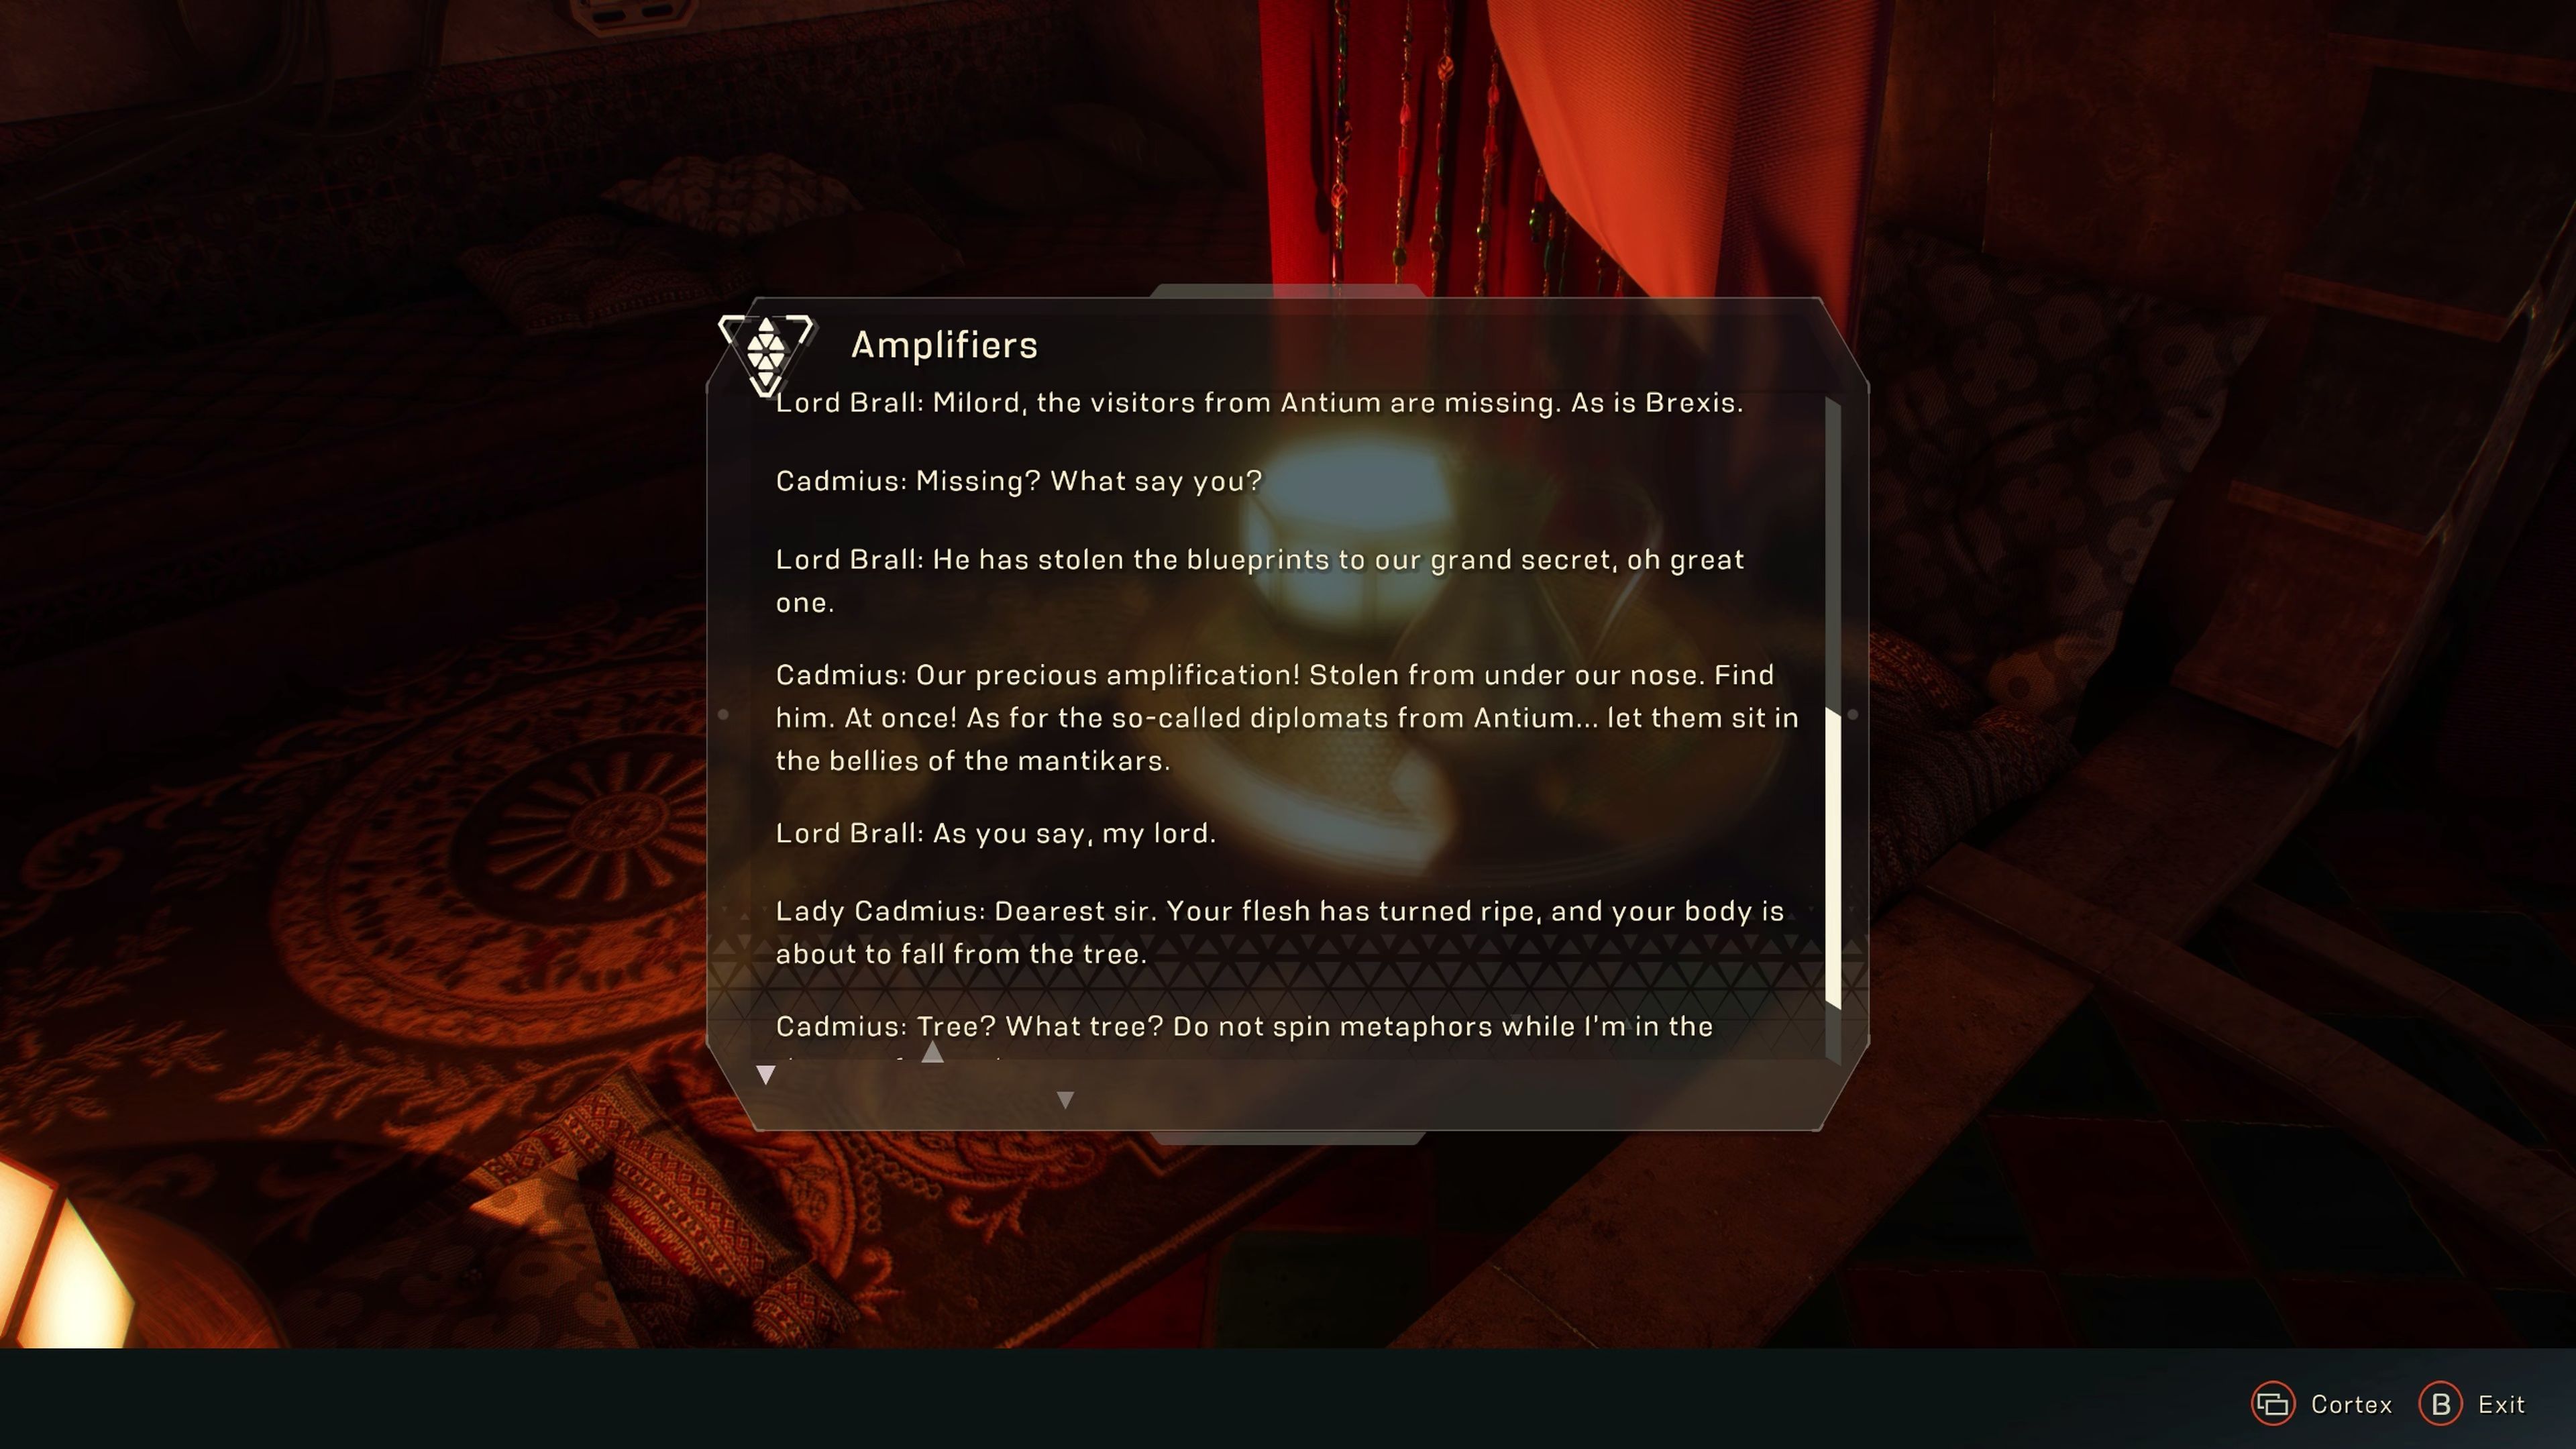This screenshot has height=1449, width=2576.
Task: Click the small dot on panel's right edge
Action: (1852, 714)
